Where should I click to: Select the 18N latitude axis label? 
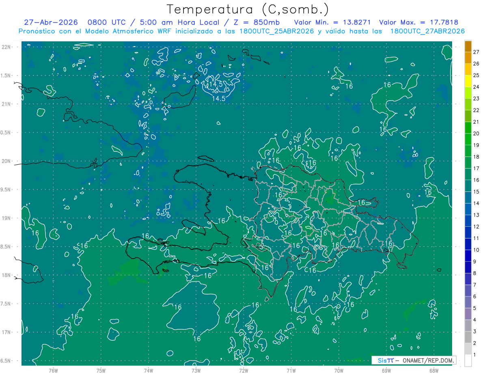[x=6, y=275]
